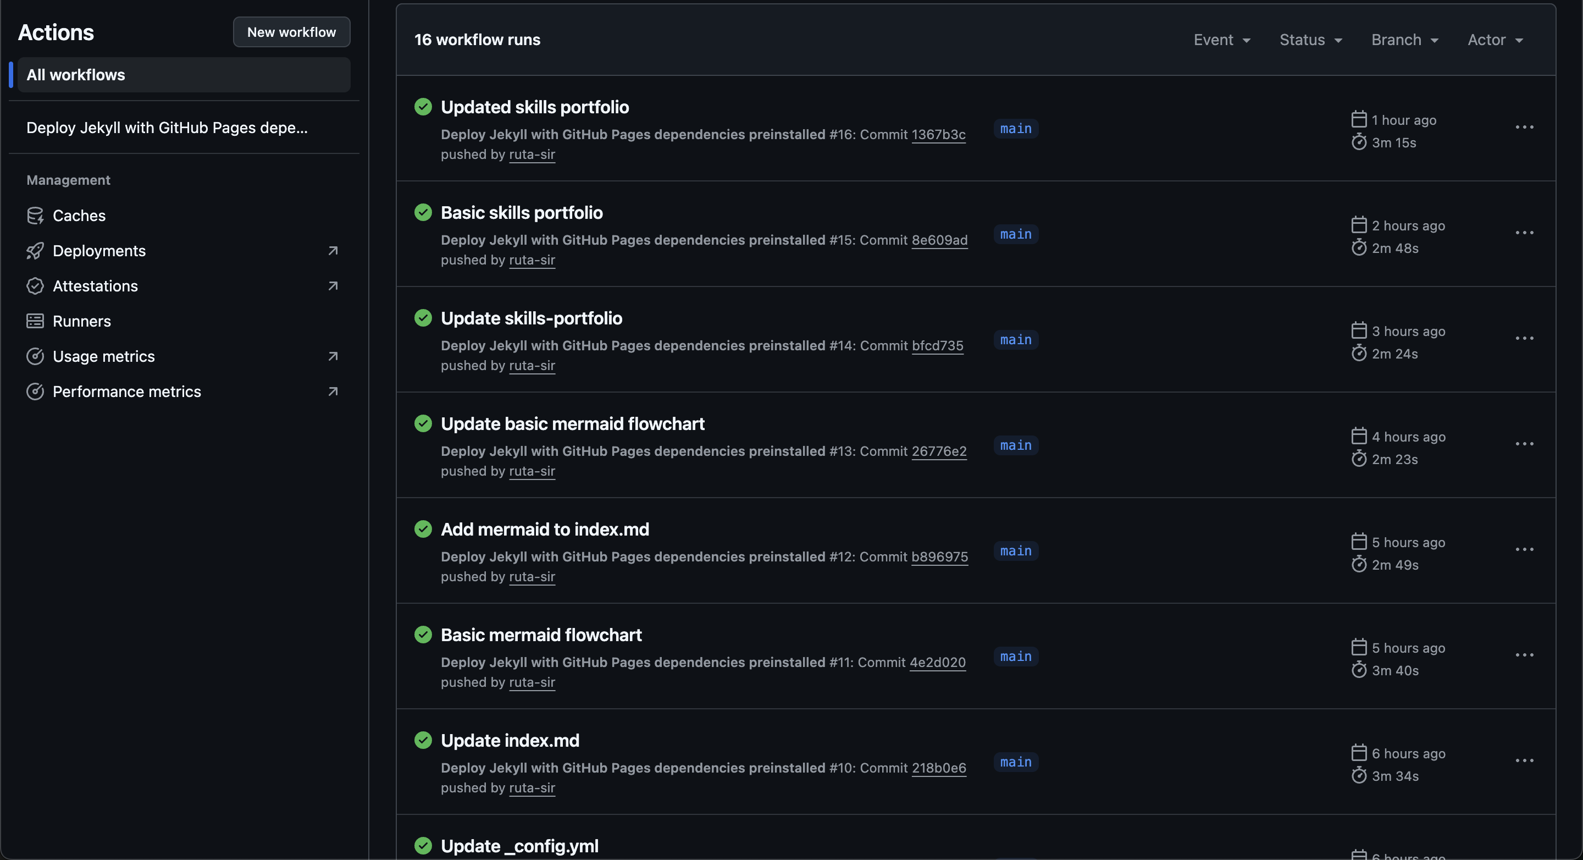Viewport: 1583px width, 860px height.
Task: Click main branch label on run #10
Action: click(x=1016, y=762)
